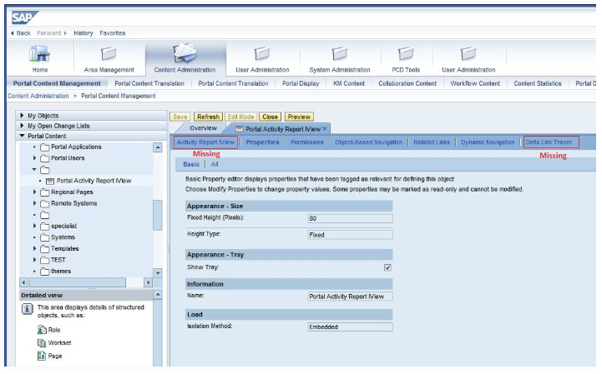Click the information icon in Detailed view
Viewport: 602px width, 374px height.
[28, 308]
